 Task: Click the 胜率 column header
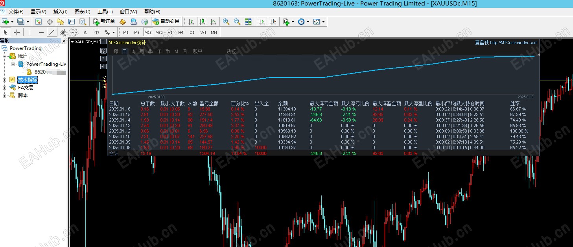[x=515, y=103]
